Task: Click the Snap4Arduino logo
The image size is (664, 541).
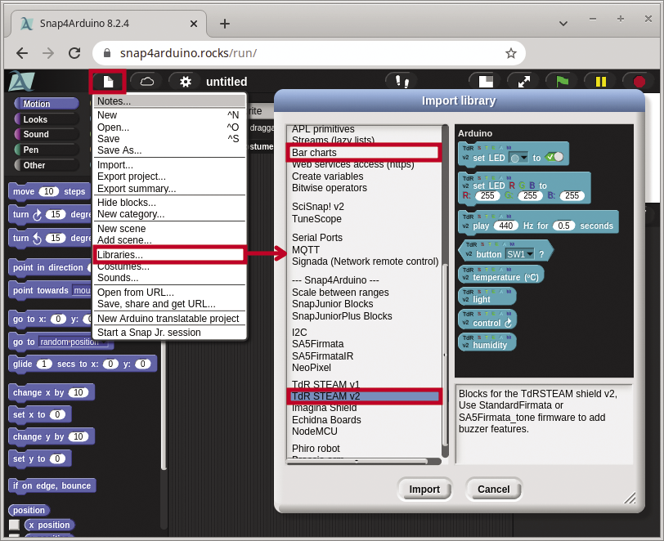Action: click(21, 80)
